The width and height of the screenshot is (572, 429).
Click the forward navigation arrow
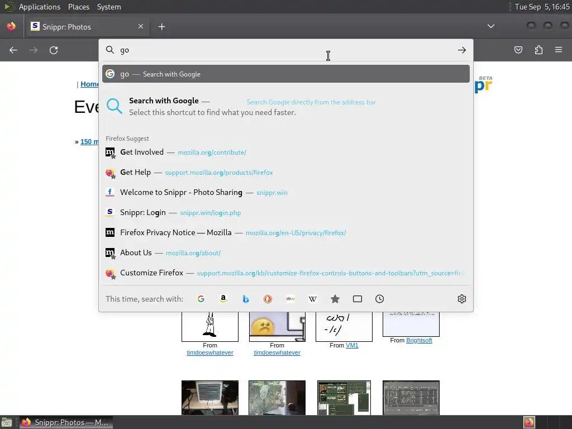pos(34,50)
